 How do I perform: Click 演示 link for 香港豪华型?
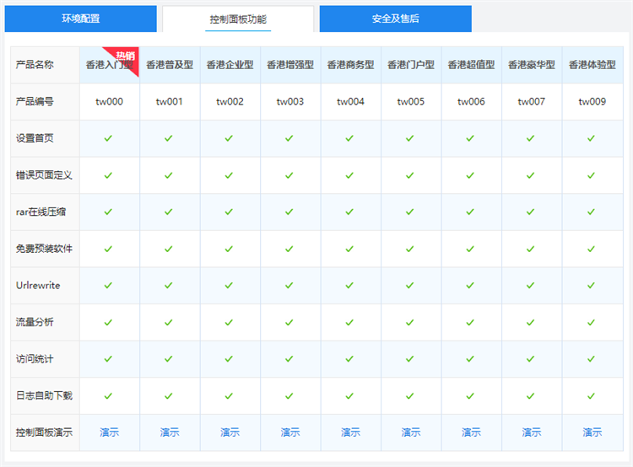(531, 432)
